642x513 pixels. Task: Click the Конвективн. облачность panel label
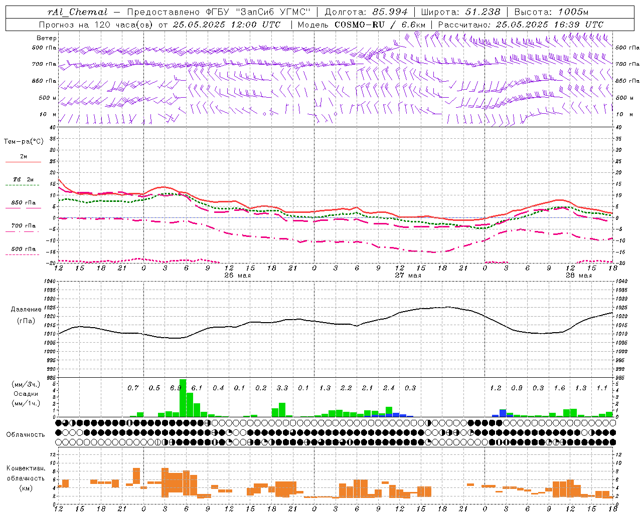pos(26,473)
